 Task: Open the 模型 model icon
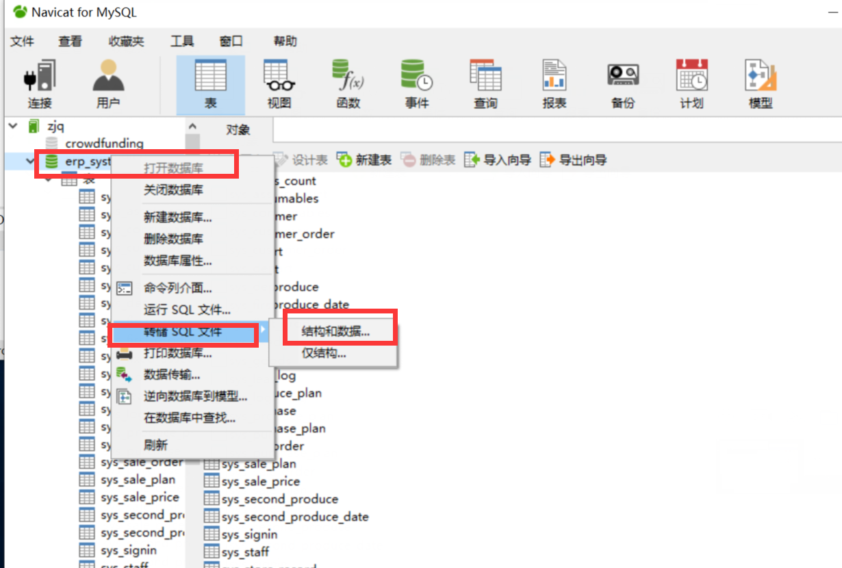tap(761, 84)
